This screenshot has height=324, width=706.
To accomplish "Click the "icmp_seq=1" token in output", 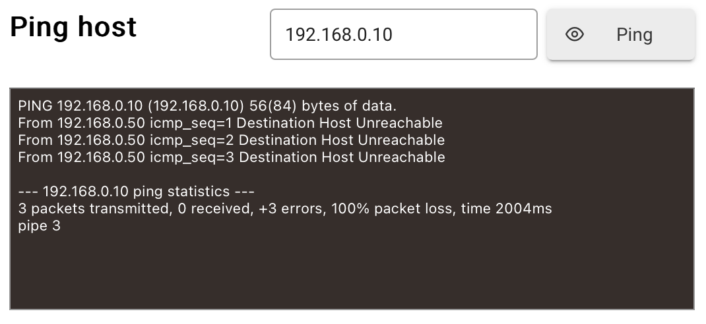I will click(x=191, y=123).
